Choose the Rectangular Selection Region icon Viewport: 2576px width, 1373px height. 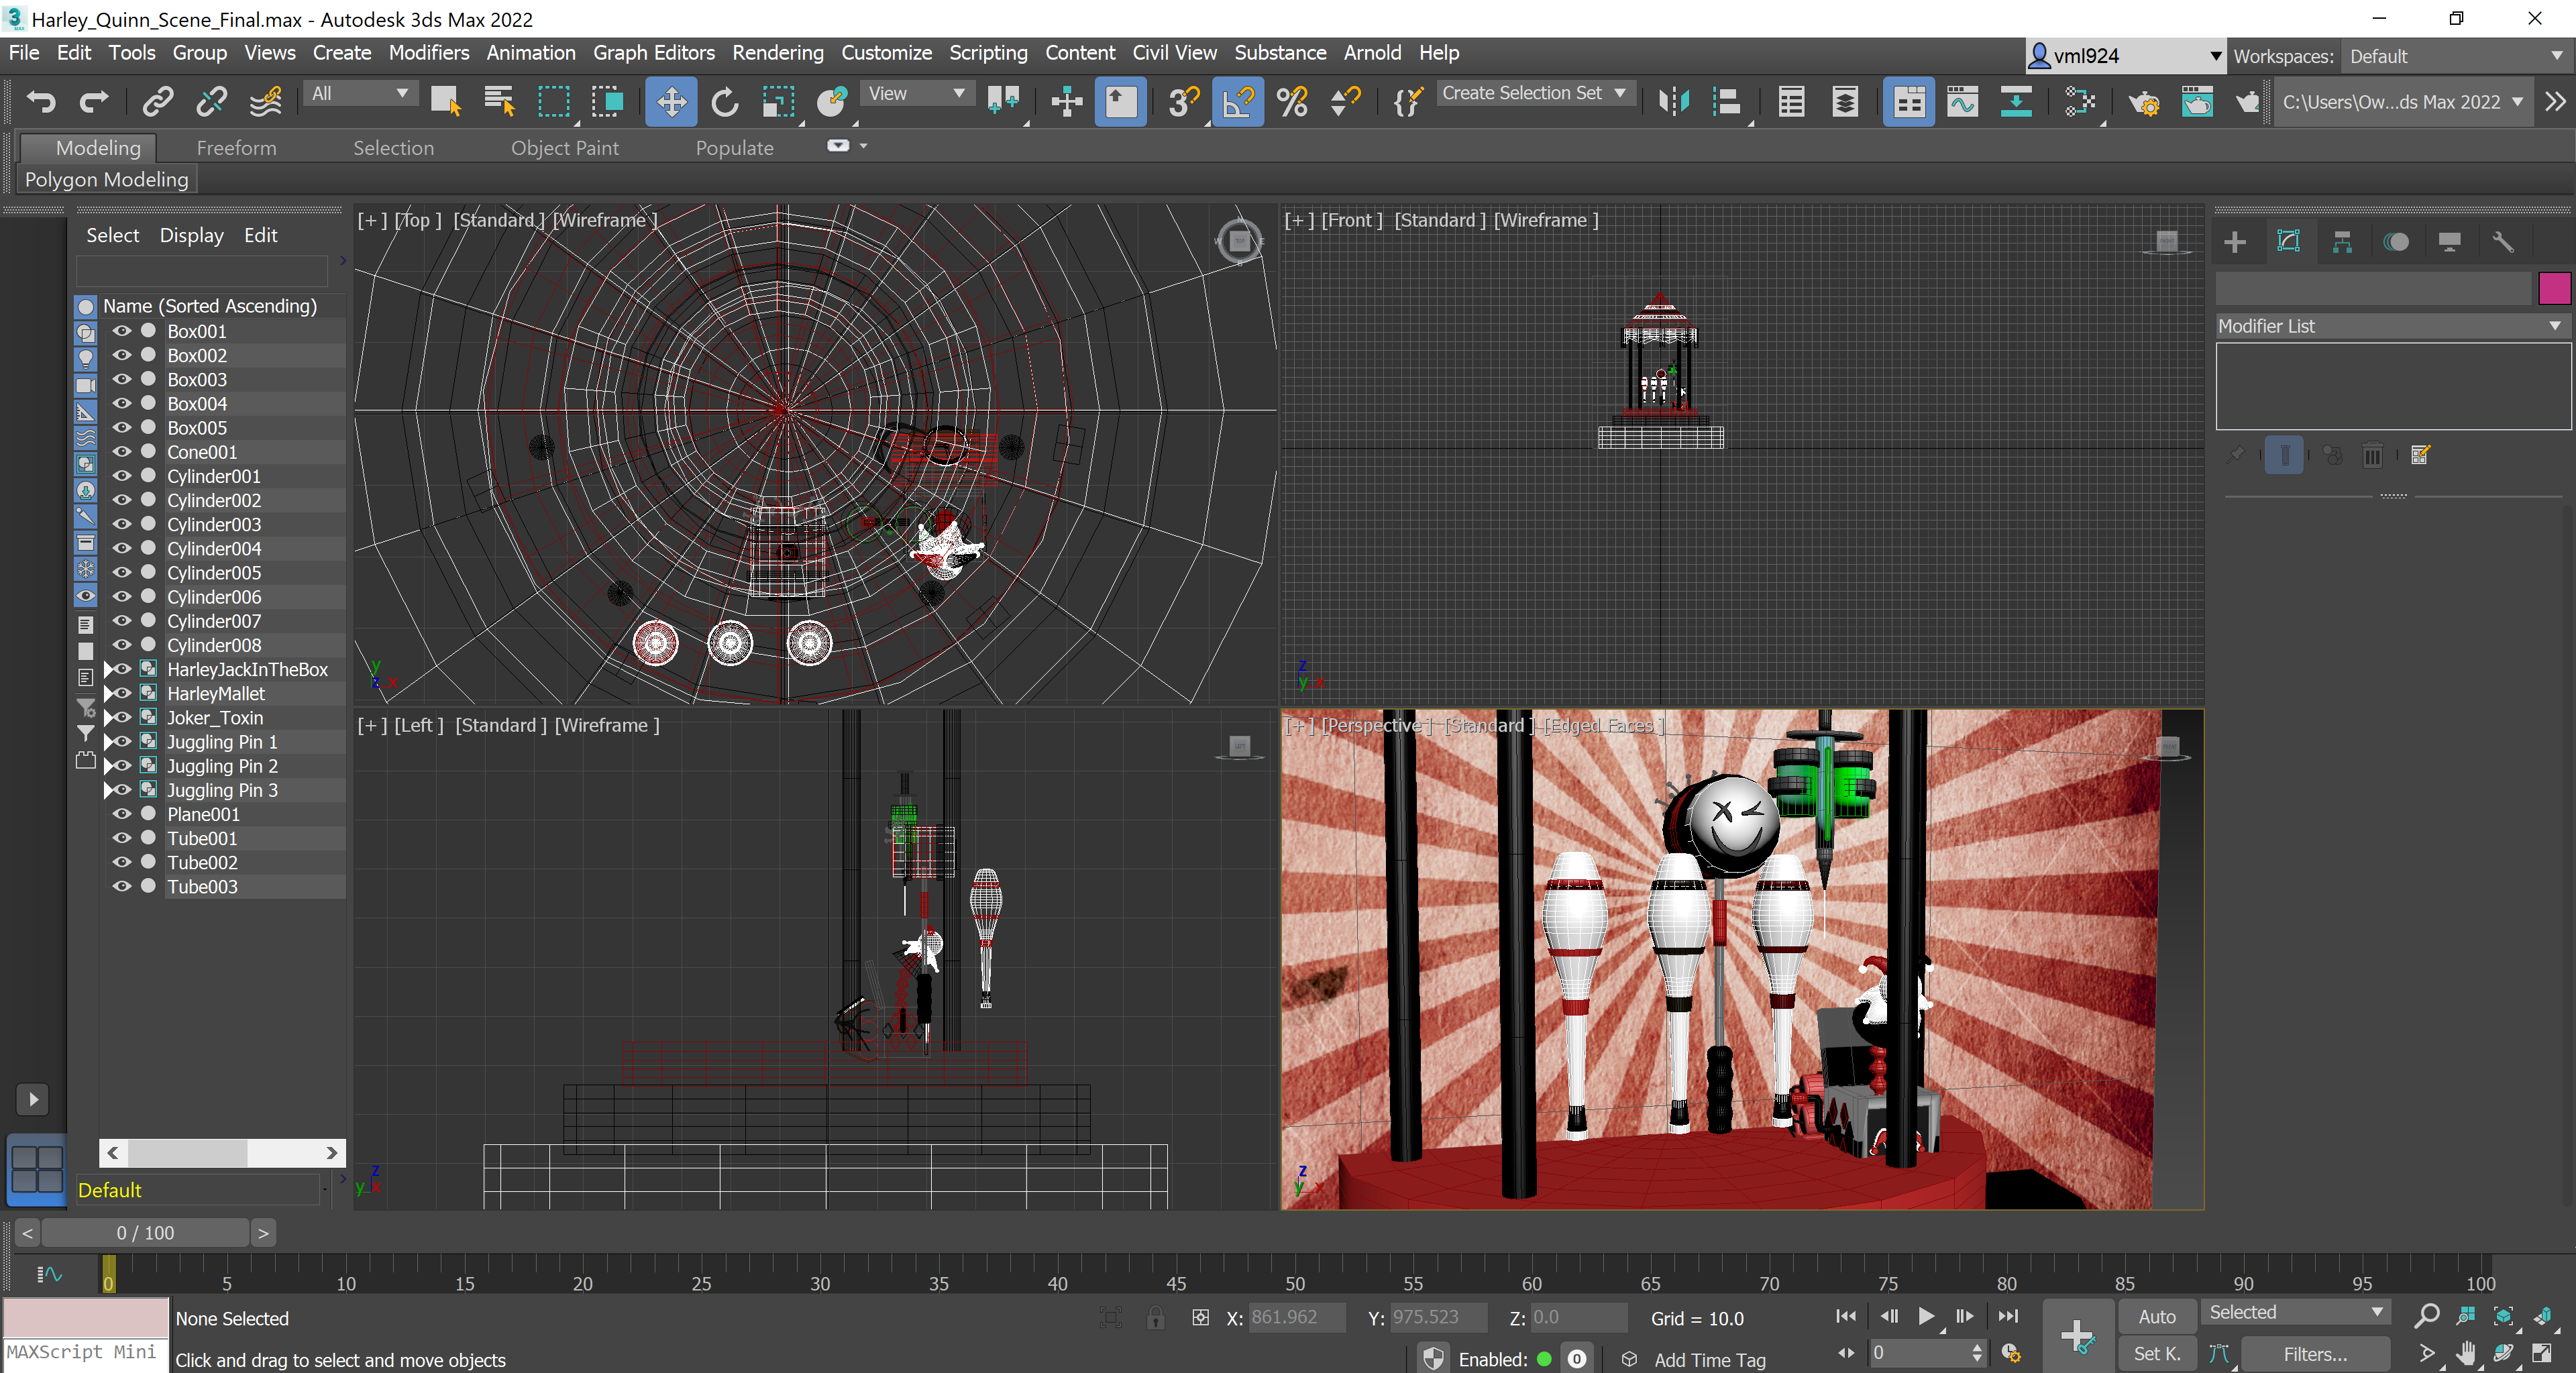[x=553, y=101]
